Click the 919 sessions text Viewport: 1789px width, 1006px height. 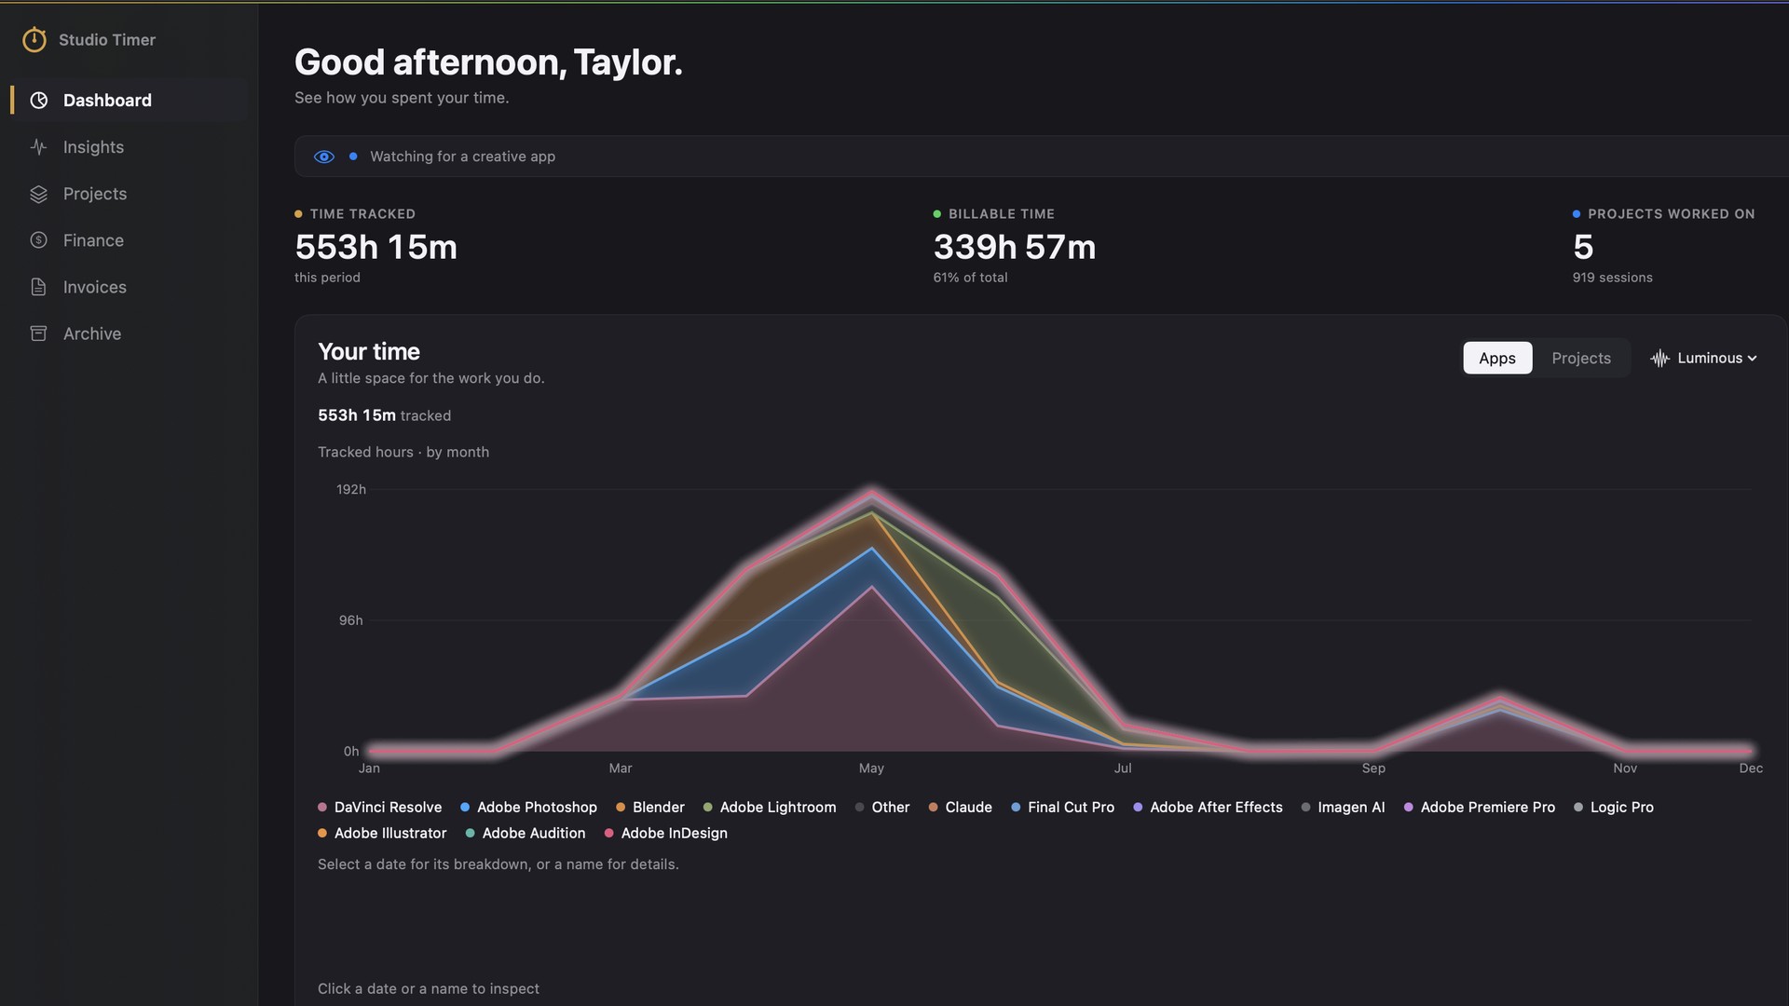[x=1613, y=278]
